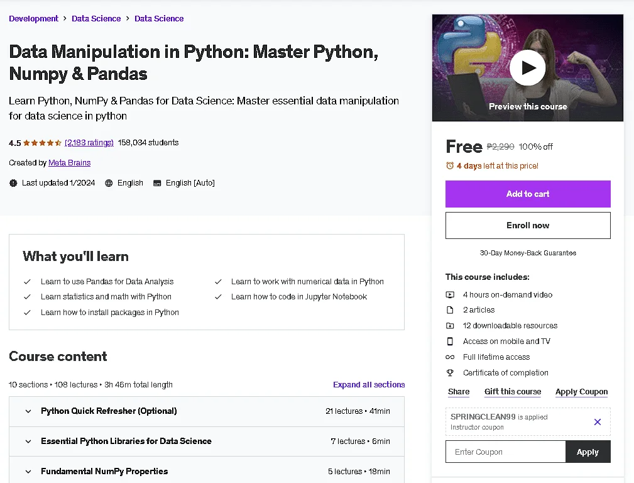The image size is (634, 483).
Task: Click Essential Python Libraries for Data Science title
Action: pyautogui.click(x=126, y=441)
